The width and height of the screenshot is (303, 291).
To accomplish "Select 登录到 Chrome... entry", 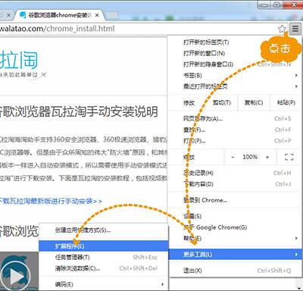I will [235, 200].
